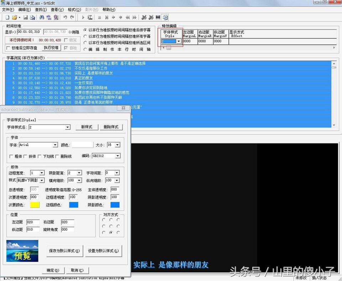The width and height of the screenshot is (342, 281).
Task: Open the 样式 轮廓+下阴影 dropdown
Action: [42, 181]
